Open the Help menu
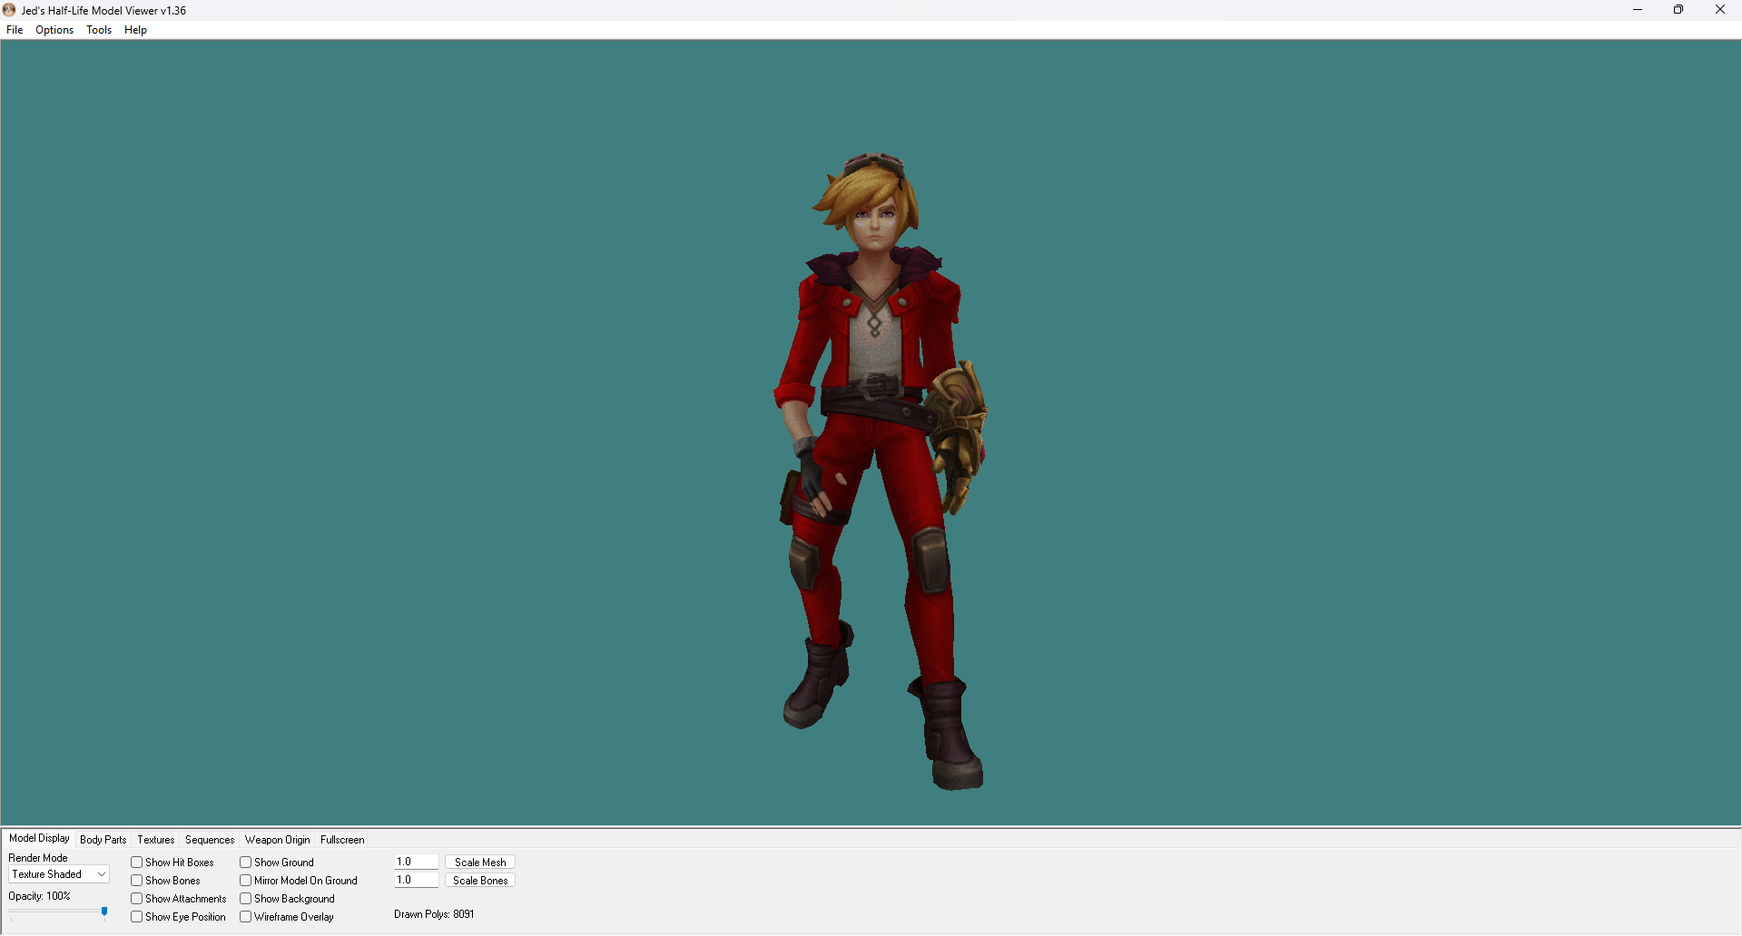This screenshot has height=936, width=1742. [135, 30]
